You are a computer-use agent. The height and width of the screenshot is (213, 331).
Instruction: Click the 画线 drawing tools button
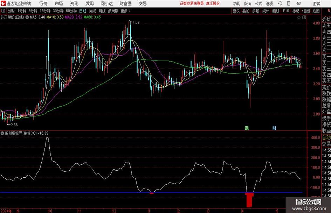276,11
